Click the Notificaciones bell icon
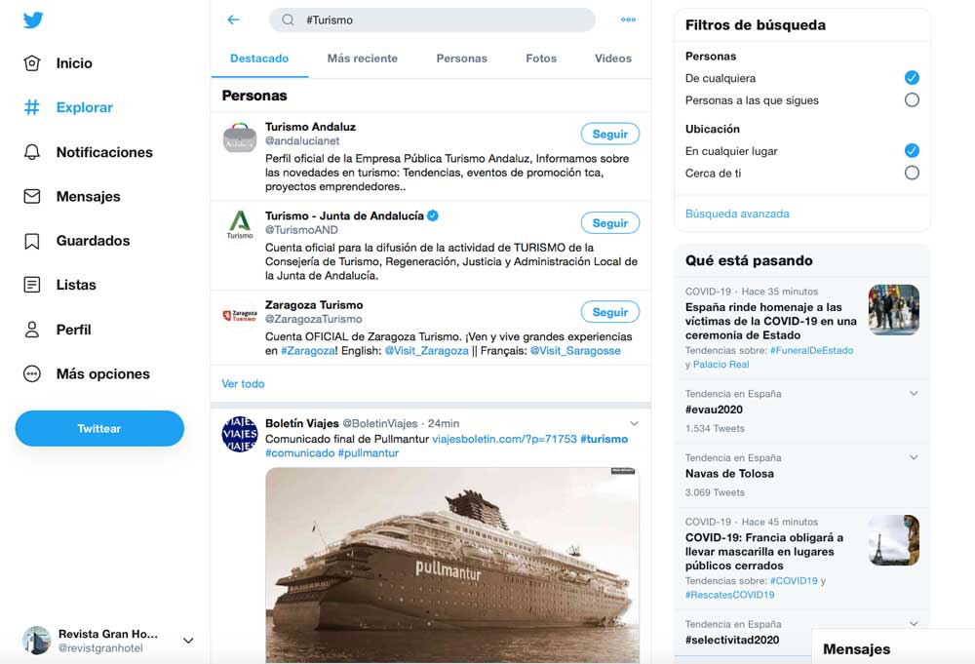The width and height of the screenshot is (975, 664). point(32,152)
